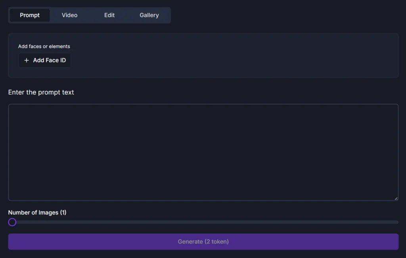The image size is (406, 258).
Task: Click the Generate (2 token) button
Action: pos(203,241)
